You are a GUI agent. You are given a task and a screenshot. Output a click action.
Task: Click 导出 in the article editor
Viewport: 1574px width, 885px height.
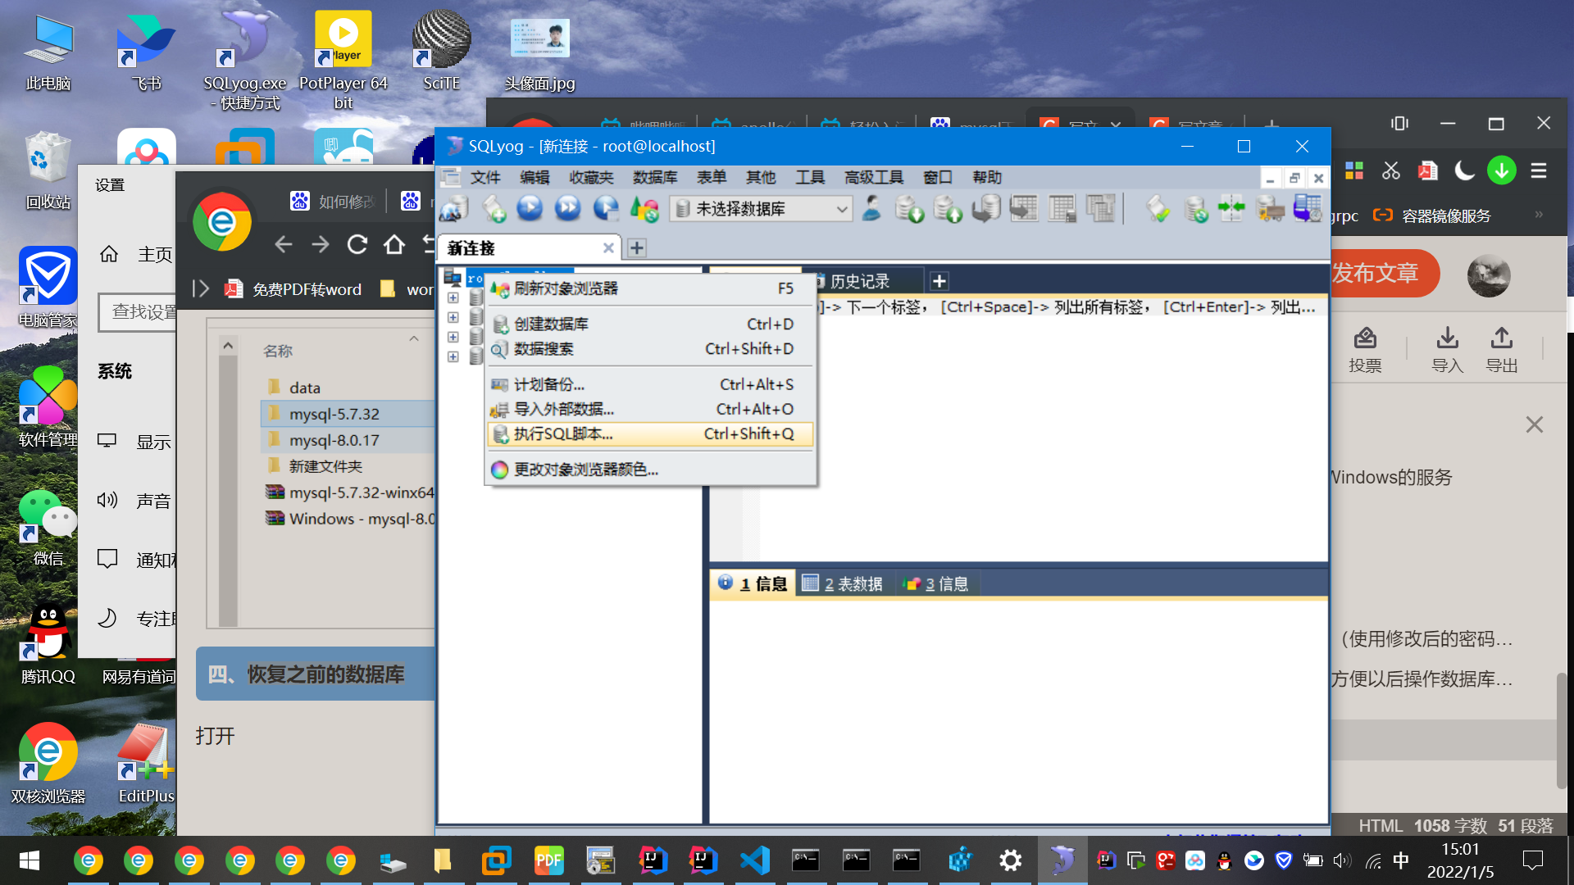pyautogui.click(x=1502, y=349)
